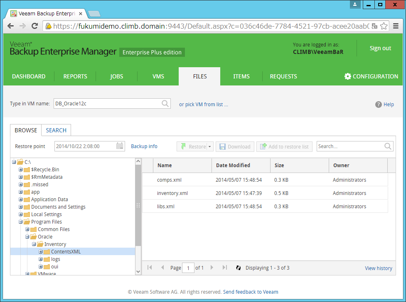Select the inventory.xml file row
Screen dimensions: 406x302
coord(265,193)
